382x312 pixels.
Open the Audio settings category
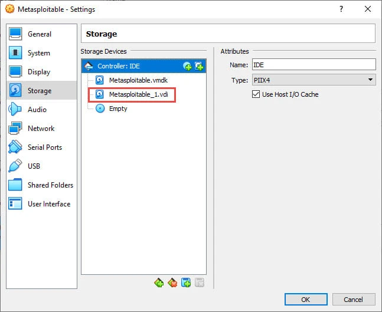(x=41, y=110)
